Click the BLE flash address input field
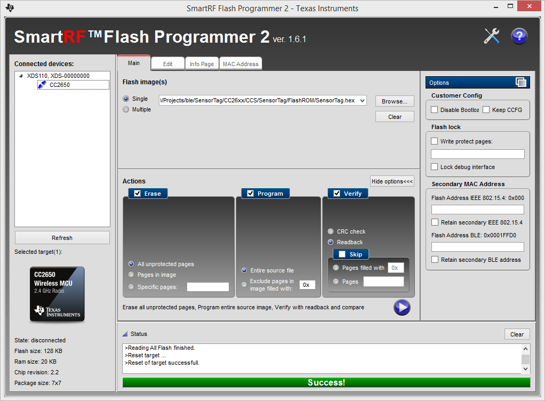 [478, 247]
